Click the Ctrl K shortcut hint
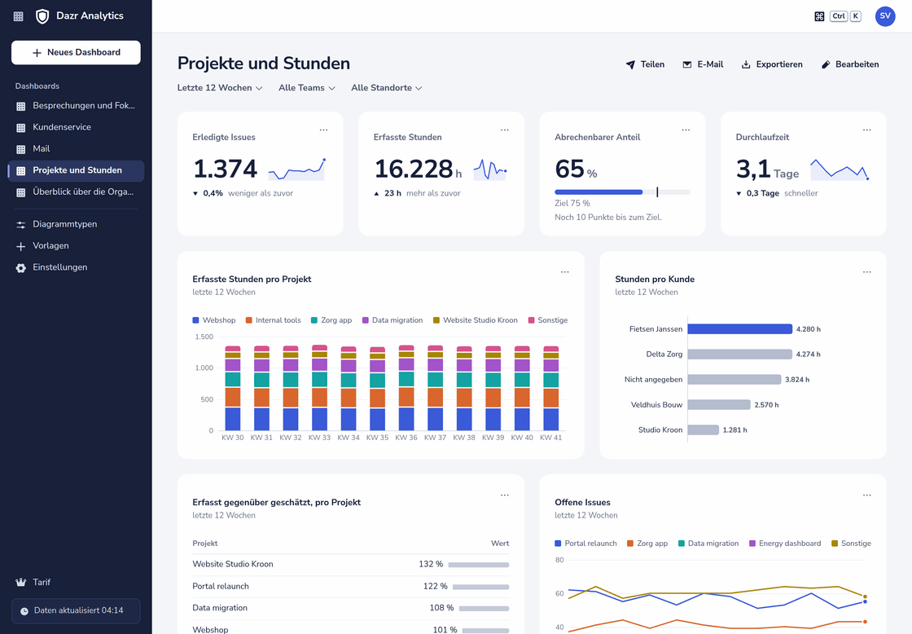 click(846, 16)
